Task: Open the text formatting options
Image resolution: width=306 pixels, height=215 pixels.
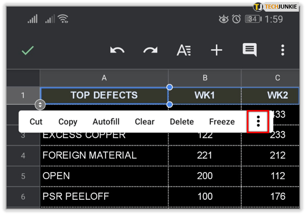Action: tap(184, 50)
